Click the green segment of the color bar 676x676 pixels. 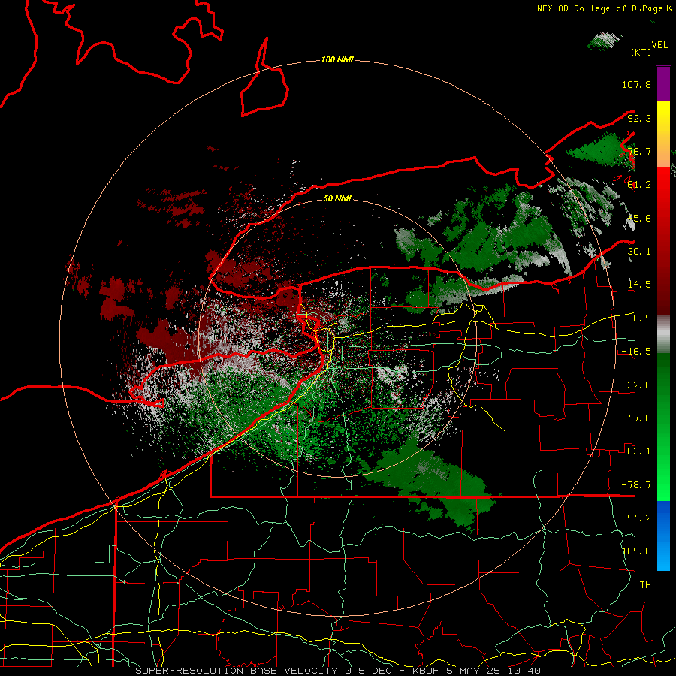tap(663, 427)
